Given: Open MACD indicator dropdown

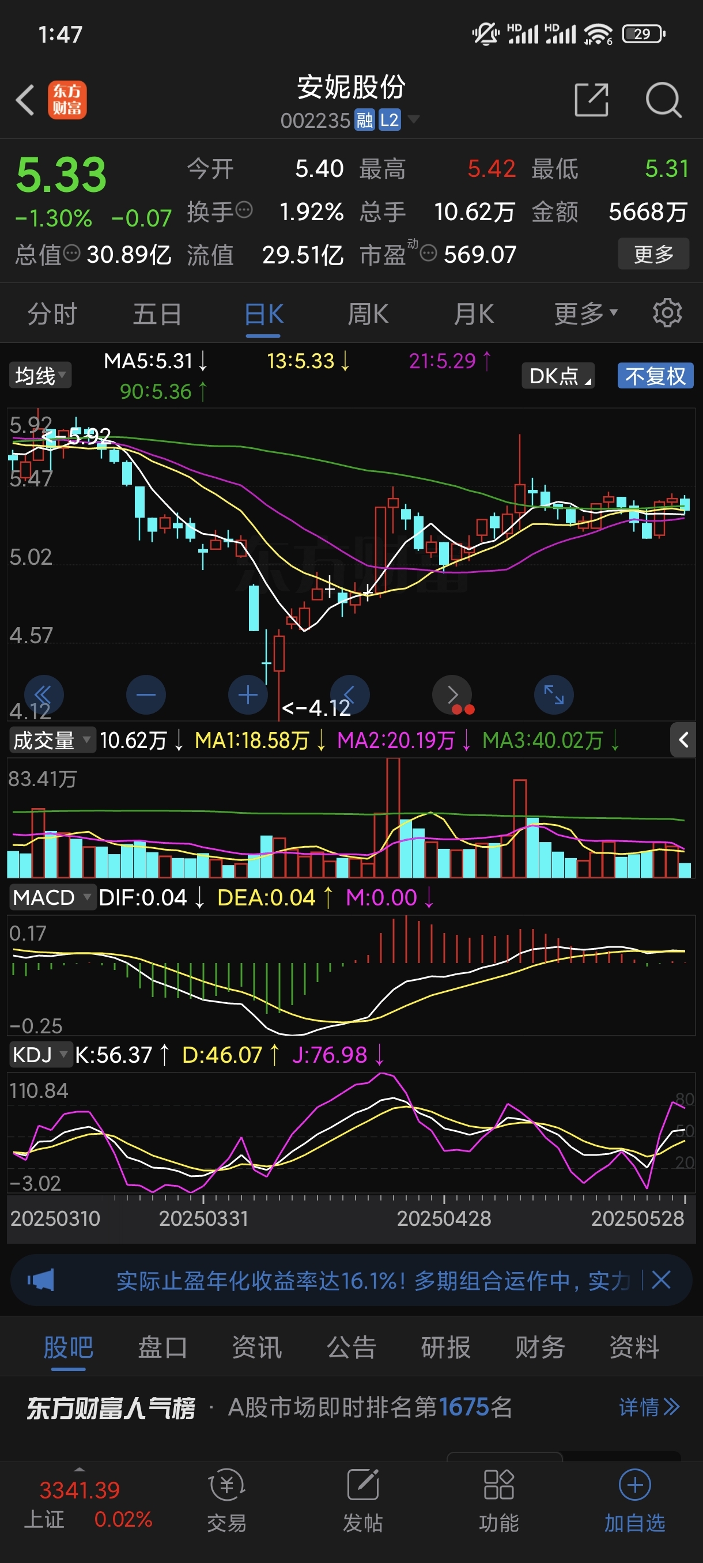Looking at the screenshot, I should click(52, 897).
